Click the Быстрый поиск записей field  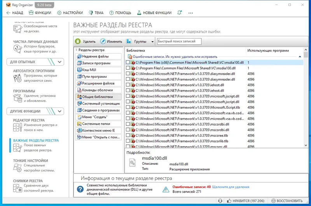[x=179, y=41]
